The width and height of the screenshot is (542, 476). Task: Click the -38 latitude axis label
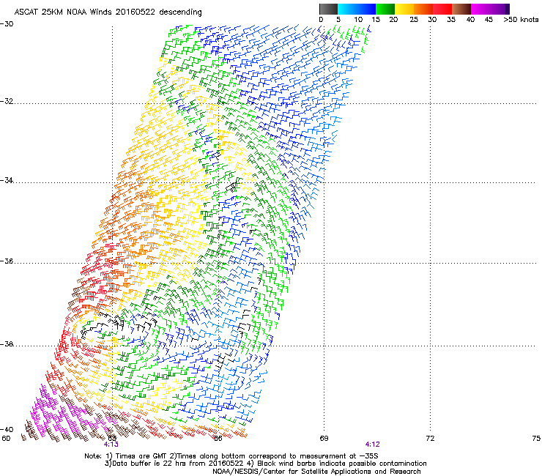pos(7,343)
